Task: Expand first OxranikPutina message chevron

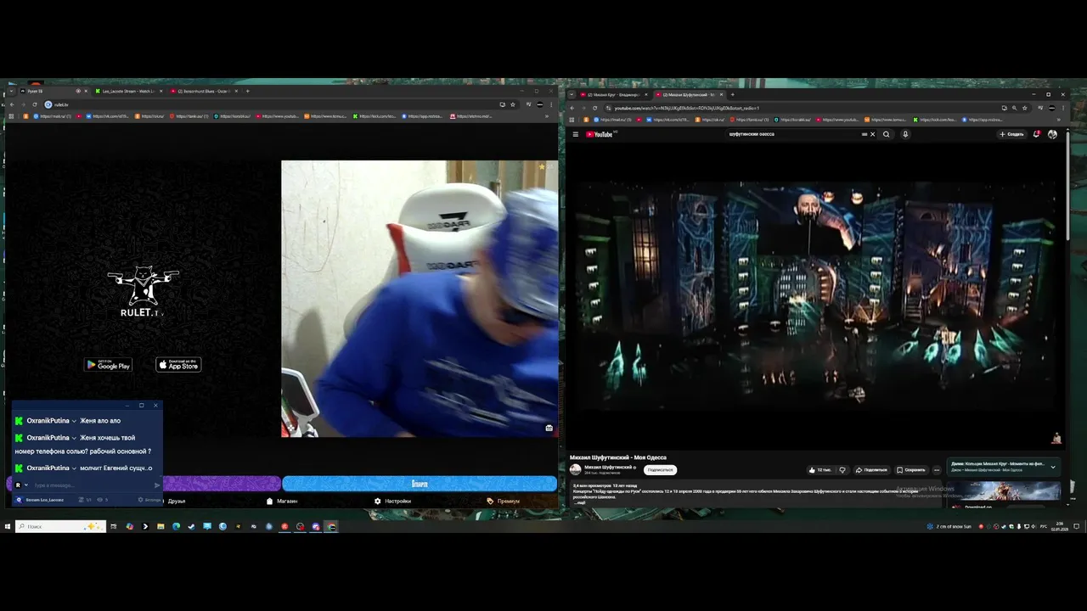Action: [74, 421]
